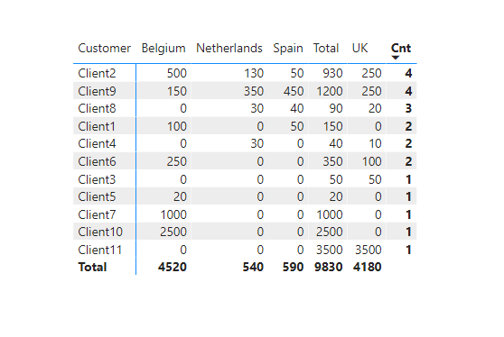Image resolution: width=504 pixels, height=337 pixels.
Task: Click Belgium value 2500 for Client10
Action: (173, 232)
